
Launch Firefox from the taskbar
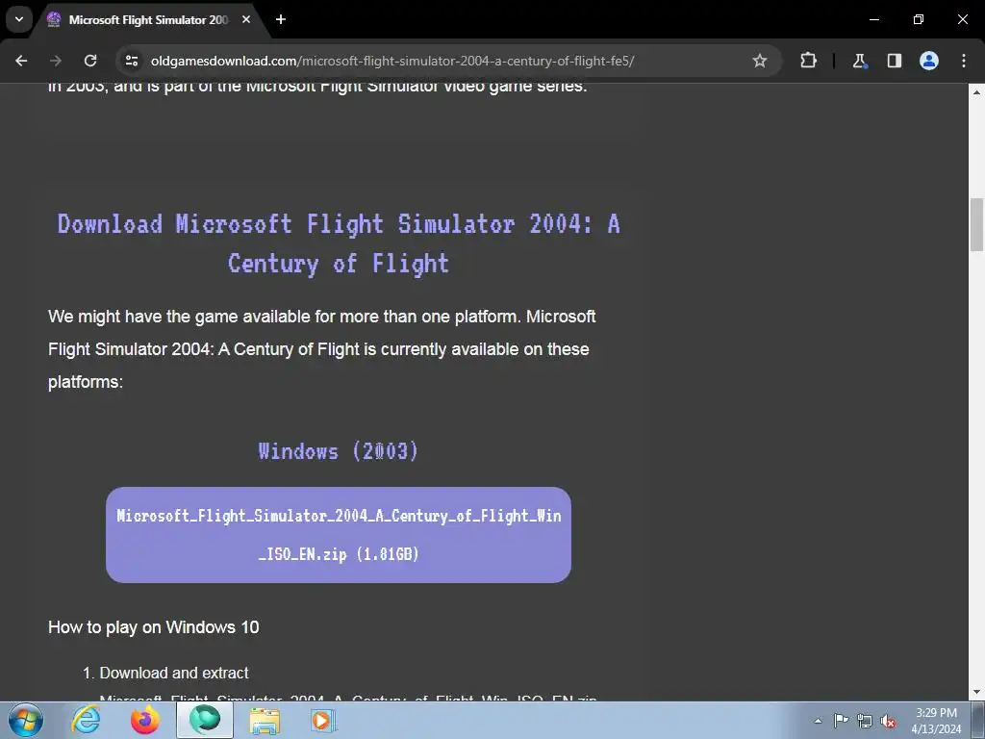[145, 720]
